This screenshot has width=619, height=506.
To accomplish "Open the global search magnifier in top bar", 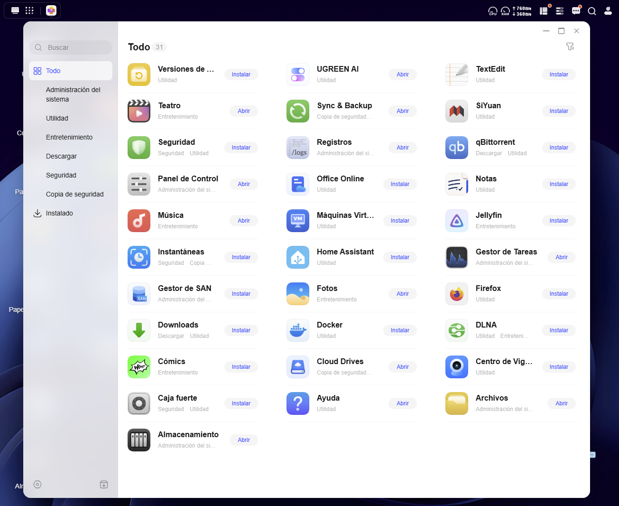I will click(592, 11).
